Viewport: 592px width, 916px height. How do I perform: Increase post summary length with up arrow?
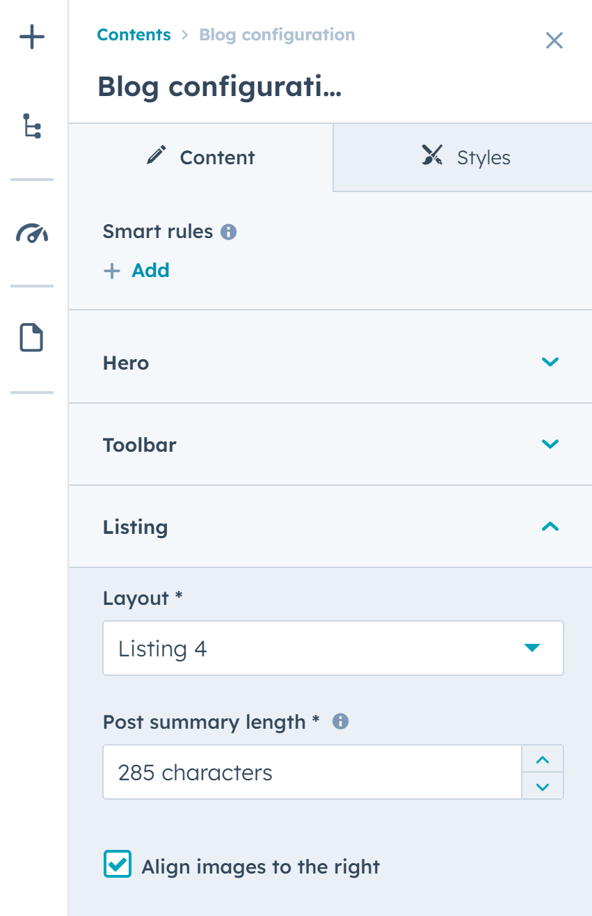point(543,759)
